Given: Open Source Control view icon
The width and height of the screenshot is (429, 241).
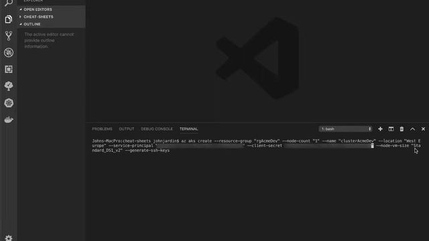Looking at the screenshot, I should click(x=9, y=35).
